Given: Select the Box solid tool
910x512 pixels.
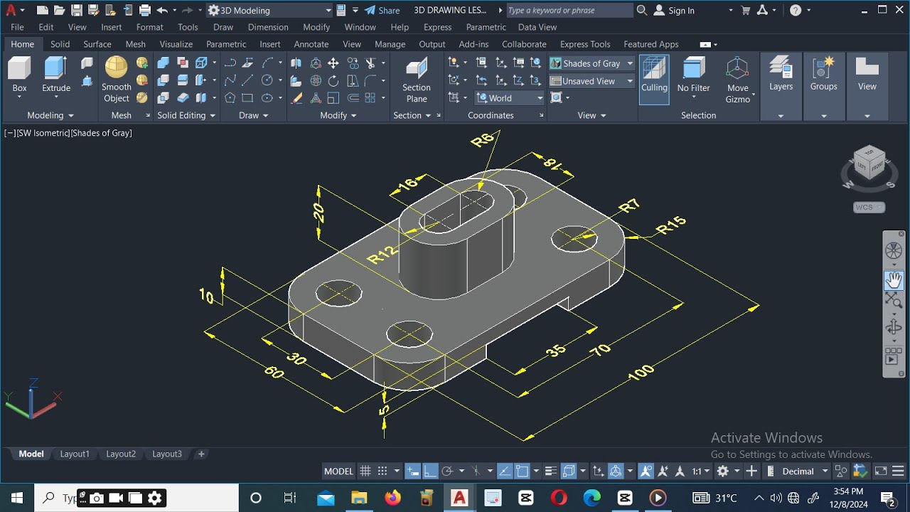Looking at the screenshot, I should (19, 75).
